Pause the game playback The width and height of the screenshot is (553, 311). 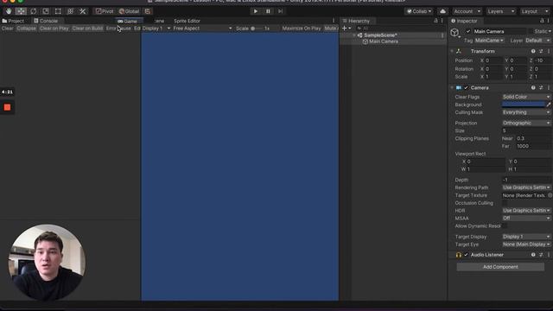[268, 11]
